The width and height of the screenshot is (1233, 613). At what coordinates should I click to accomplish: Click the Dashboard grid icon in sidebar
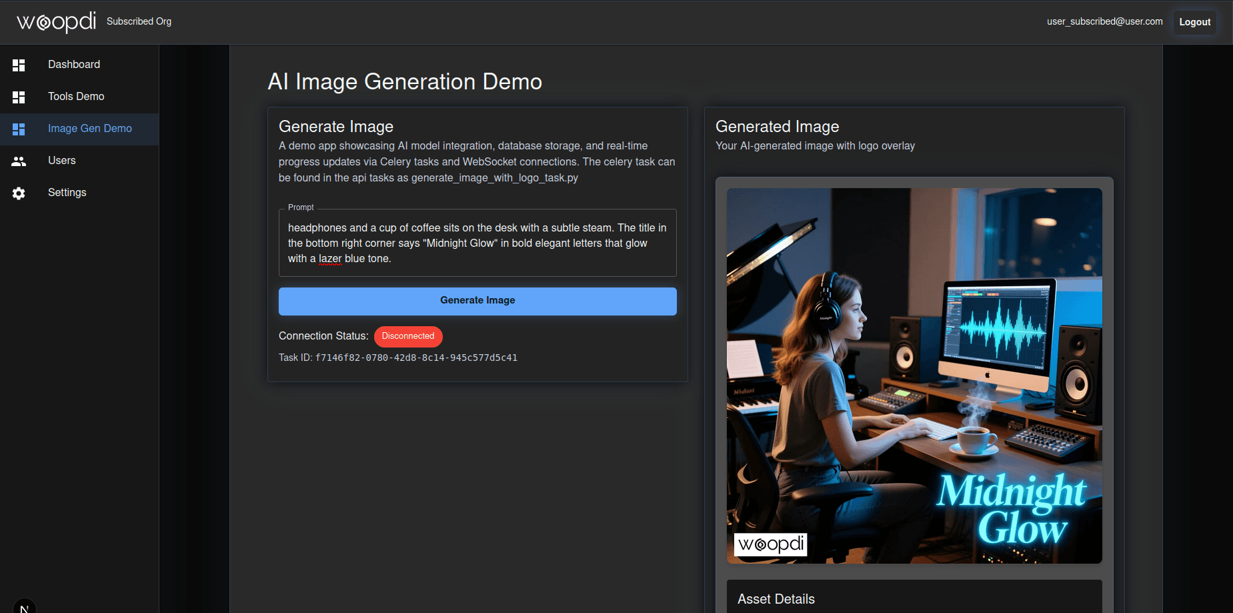point(19,65)
